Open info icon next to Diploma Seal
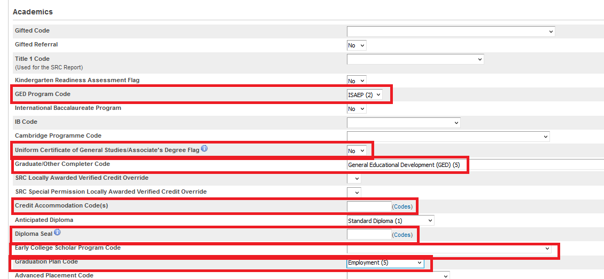Screen dimensions: 604x279 57,232
